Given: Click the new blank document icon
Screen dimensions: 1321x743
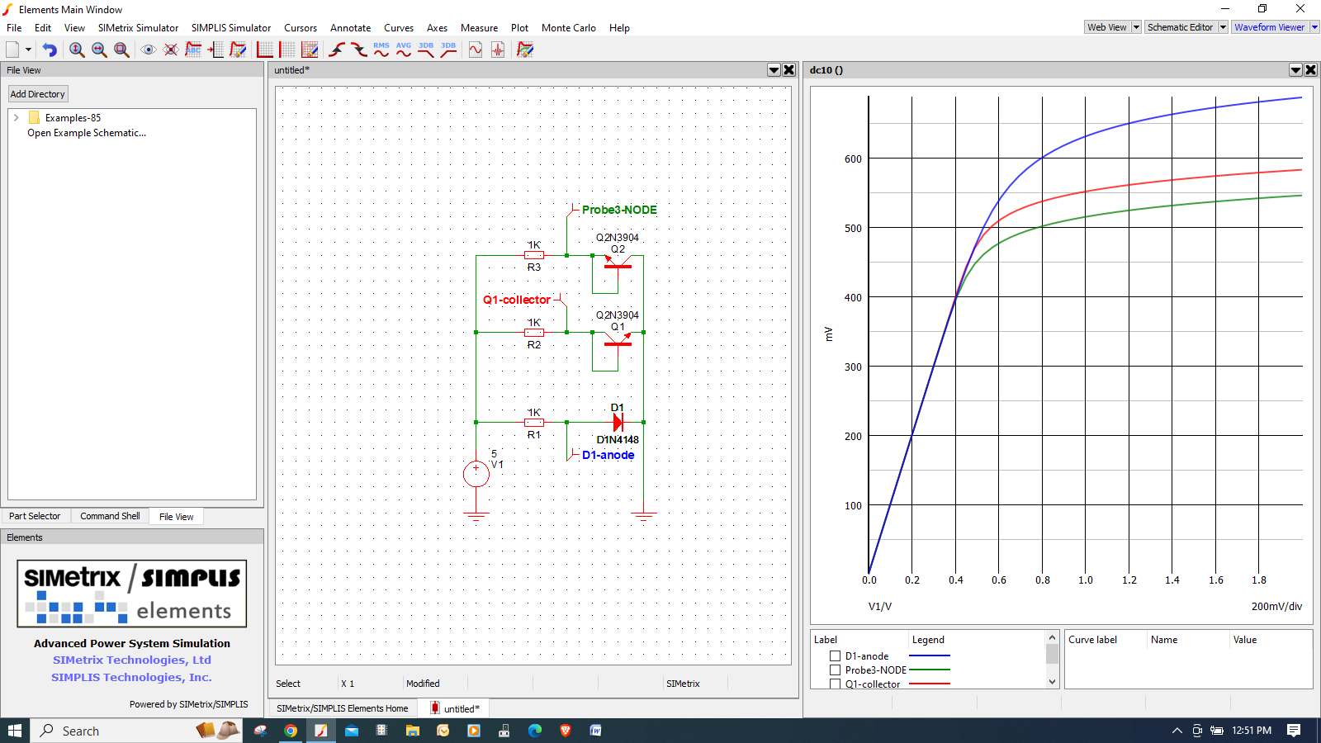Looking at the screenshot, I should point(12,50).
